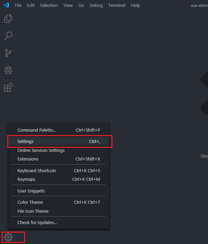Open the Source Control view icon
The image size is (208, 244).
(8, 53)
